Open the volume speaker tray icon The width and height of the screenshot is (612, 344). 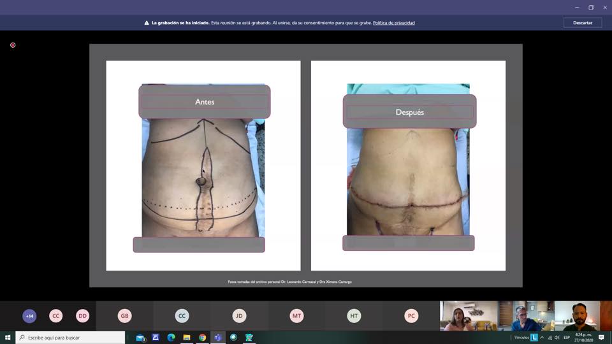click(x=557, y=338)
